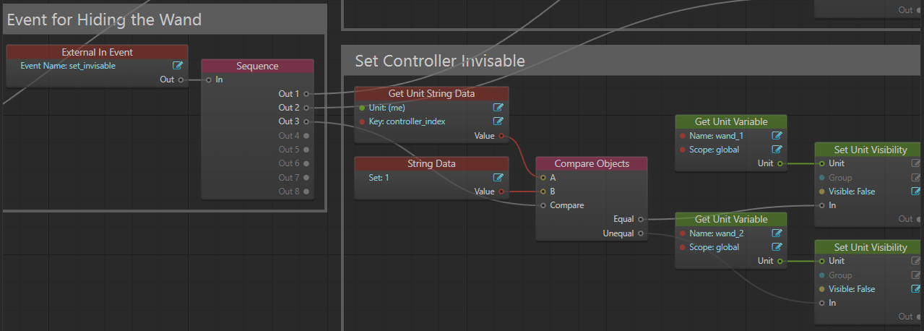Click the String Data Value output port
924x331 pixels.
501,192
